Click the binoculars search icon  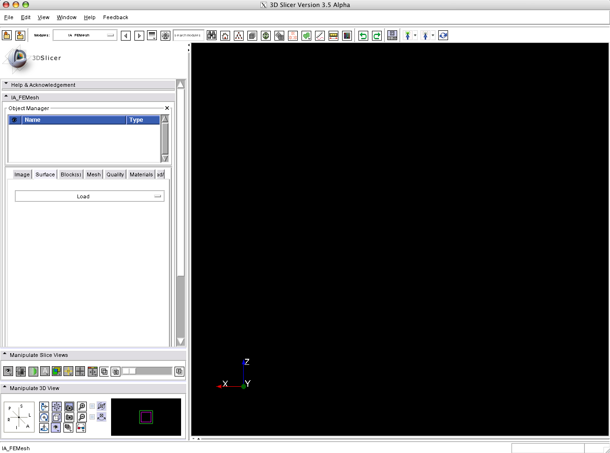point(211,35)
